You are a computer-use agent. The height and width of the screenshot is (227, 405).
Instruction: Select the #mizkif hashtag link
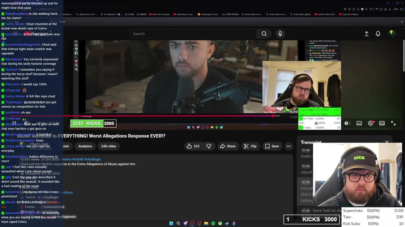(x=78, y=160)
